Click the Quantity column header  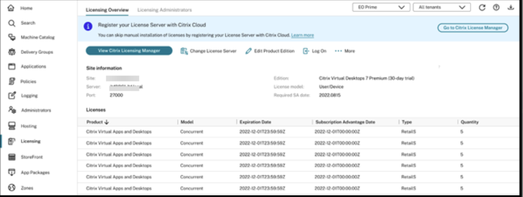pyautogui.click(x=470, y=122)
